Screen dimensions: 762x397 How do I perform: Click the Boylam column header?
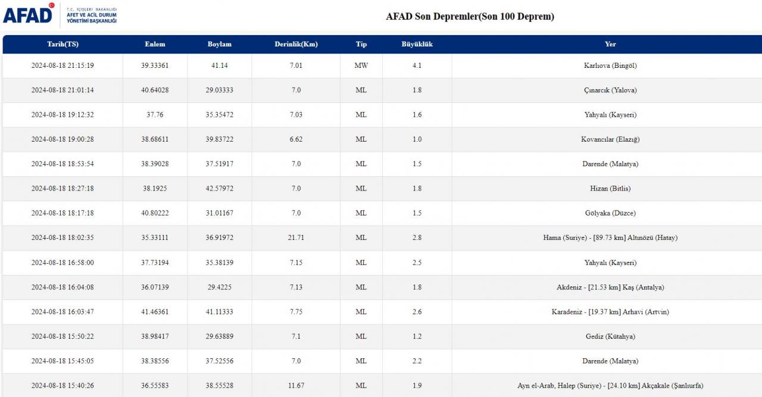click(219, 45)
